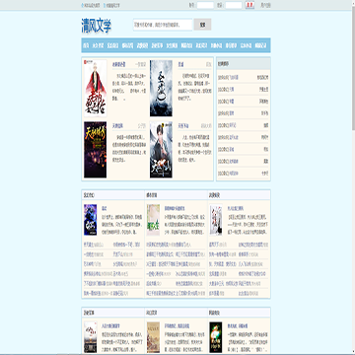Viewport: 355px width, 355px height.
Task: Open the blue-purple fantasy cover in lower section
Action: point(91,220)
